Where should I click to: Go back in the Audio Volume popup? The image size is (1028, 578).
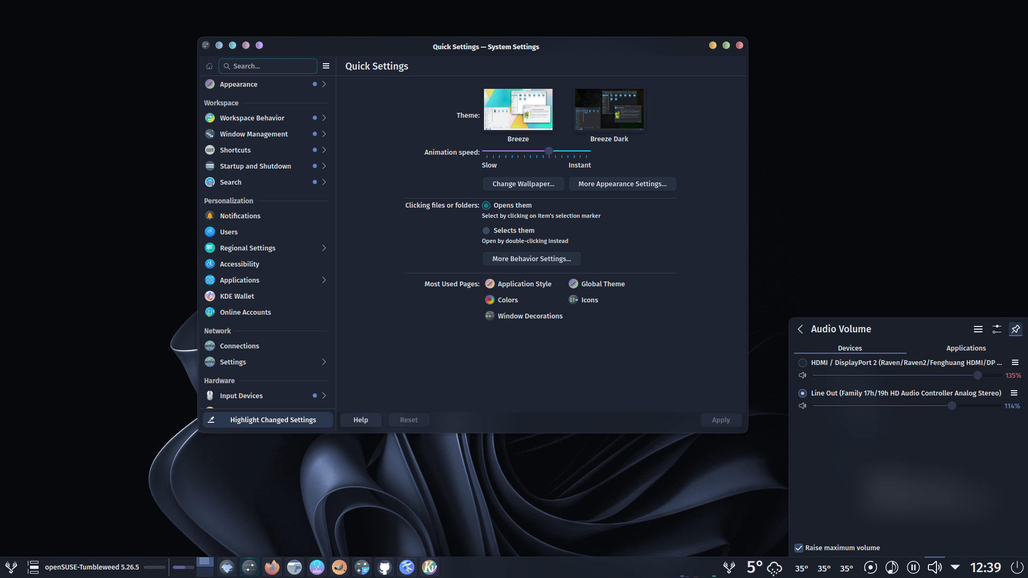[x=800, y=329]
